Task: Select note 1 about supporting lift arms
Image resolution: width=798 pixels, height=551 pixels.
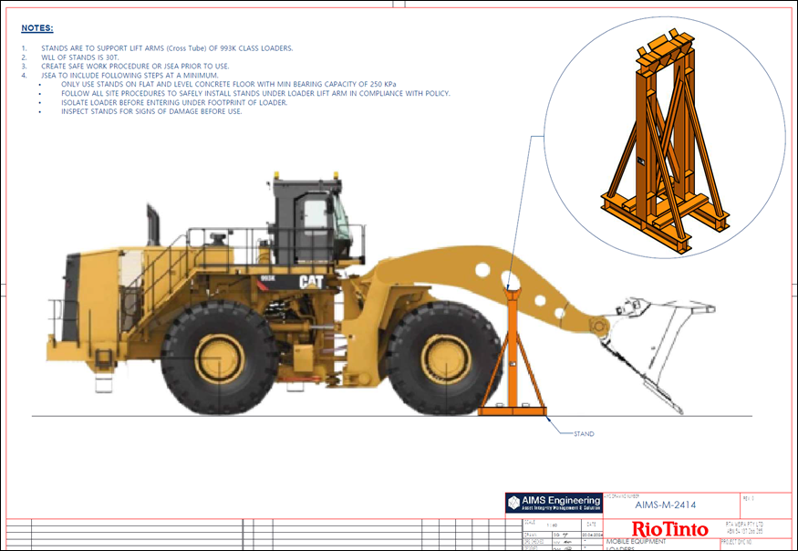Action: point(167,48)
